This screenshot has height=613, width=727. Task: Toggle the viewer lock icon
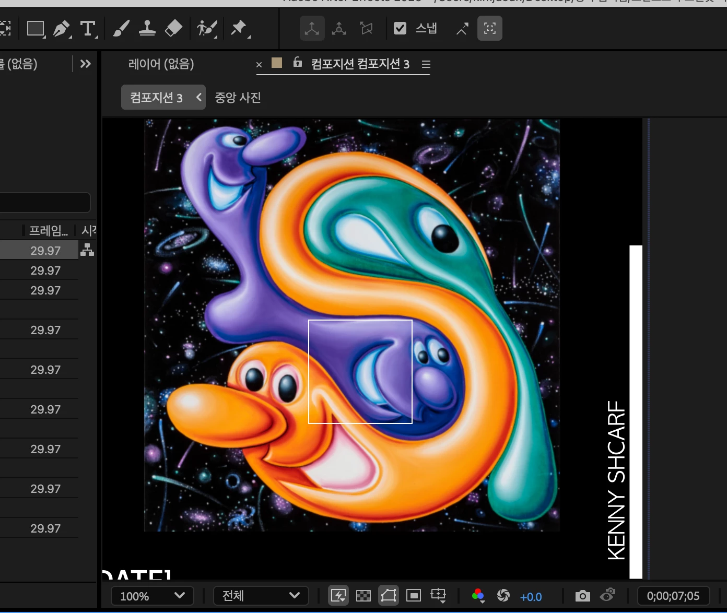pyautogui.click(x=298, y=62)
